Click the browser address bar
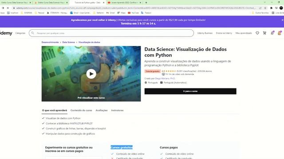The width and height of the screenshot is (284, 159). coord(136,8)
